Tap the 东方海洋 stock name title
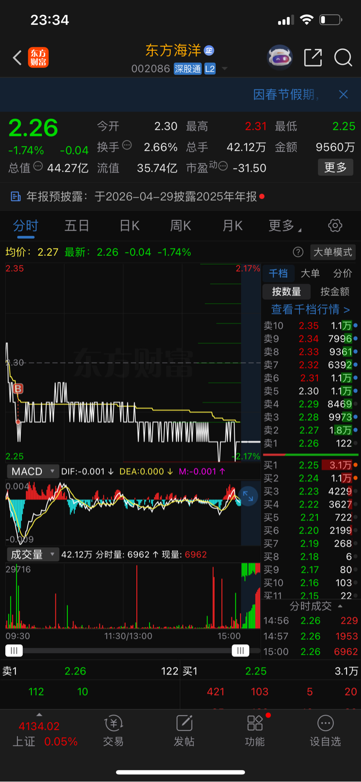The height and width of the screenshot is (782, 361). pyautogui.click(x=173, y=50)
